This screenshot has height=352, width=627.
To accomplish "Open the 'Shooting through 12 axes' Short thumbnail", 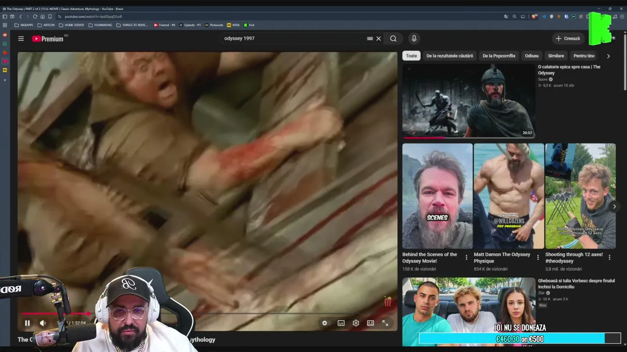I will pos(580,196).
